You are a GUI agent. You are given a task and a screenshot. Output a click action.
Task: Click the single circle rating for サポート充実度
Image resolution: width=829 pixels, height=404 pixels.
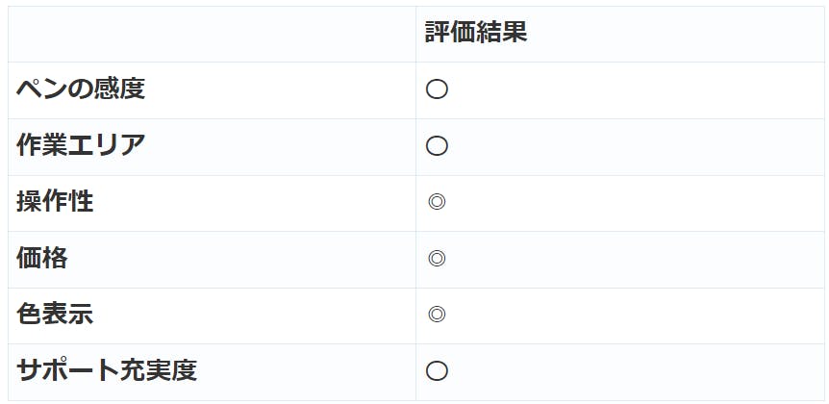tap(437, 371)
